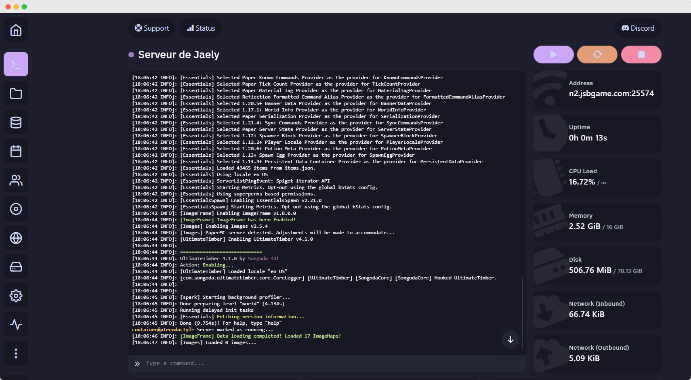This screenshot has height=380, width=691.
Task: Click the Uptime value 0h 0m 13s
Action: (588, 138)
